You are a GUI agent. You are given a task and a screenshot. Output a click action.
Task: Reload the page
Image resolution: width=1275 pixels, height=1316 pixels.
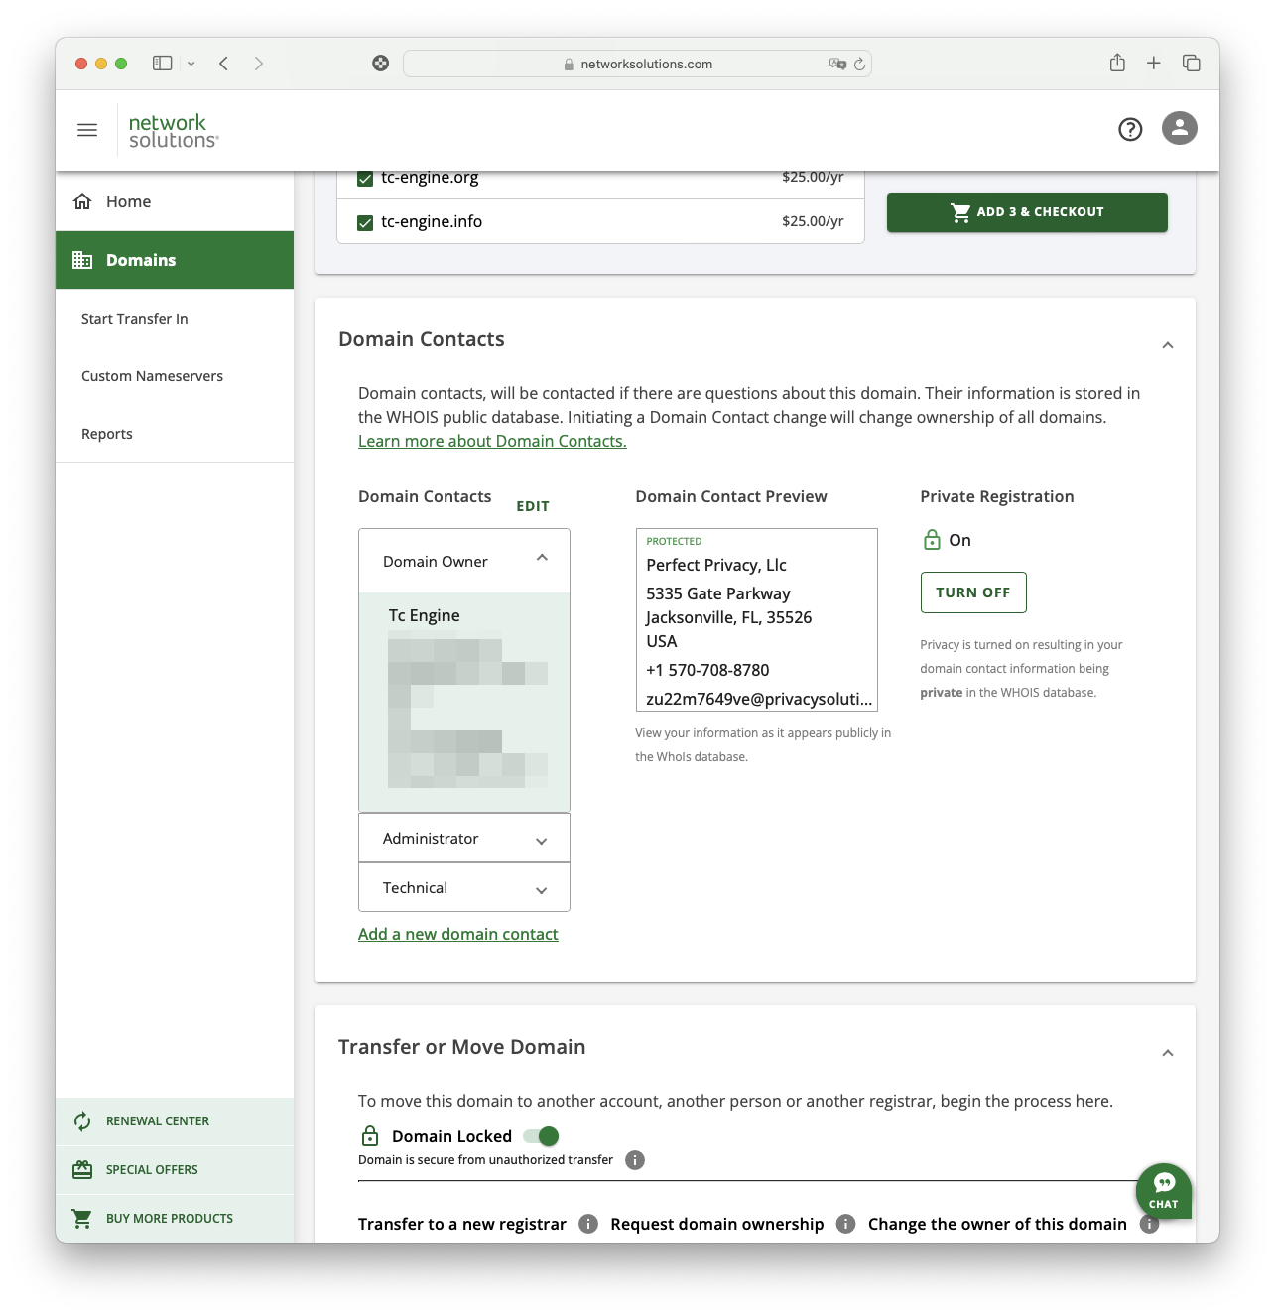(860, 64)
